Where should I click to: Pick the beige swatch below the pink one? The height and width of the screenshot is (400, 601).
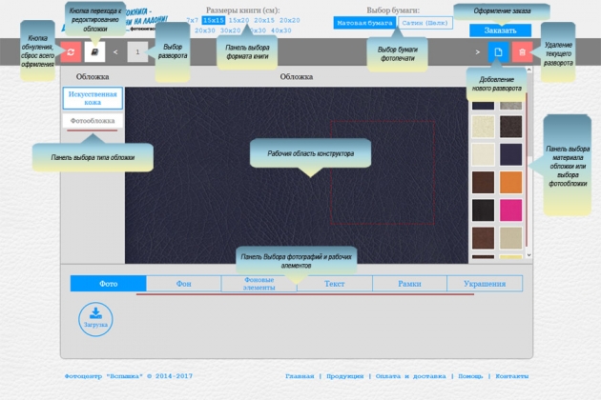[x=511, y=238]
